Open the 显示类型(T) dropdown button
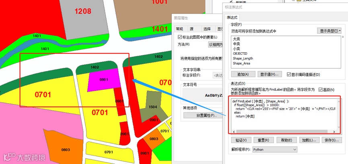Image resolution: width=348 pixels, height=164 pixels. tap(329, 31)
